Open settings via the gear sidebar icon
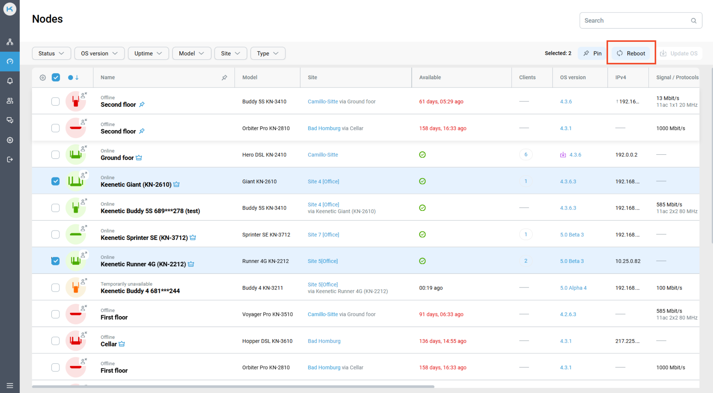Image resolution: width=713 pixels, height=393 pixels. [x=10, y=140]
